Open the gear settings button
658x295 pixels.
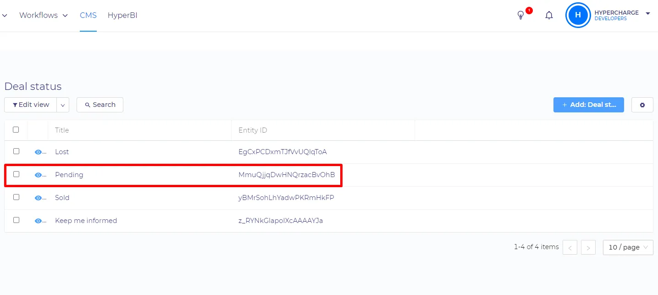pos(642,105)
